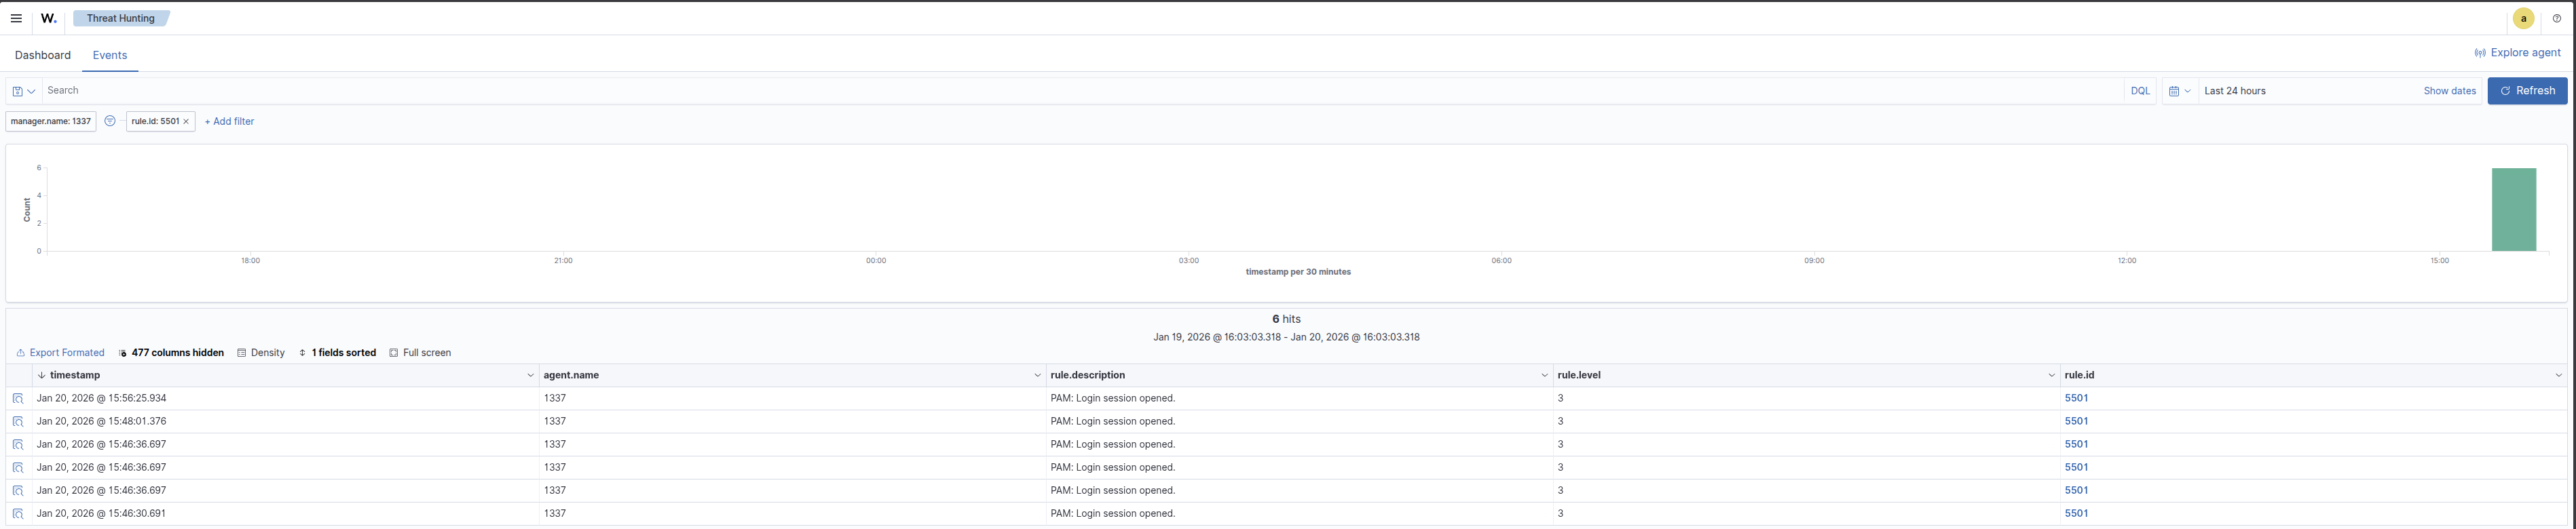Click the timestamp sort arrow header
The height and width of the screenshot is (529, 2576).
click(x=41, y=375)
